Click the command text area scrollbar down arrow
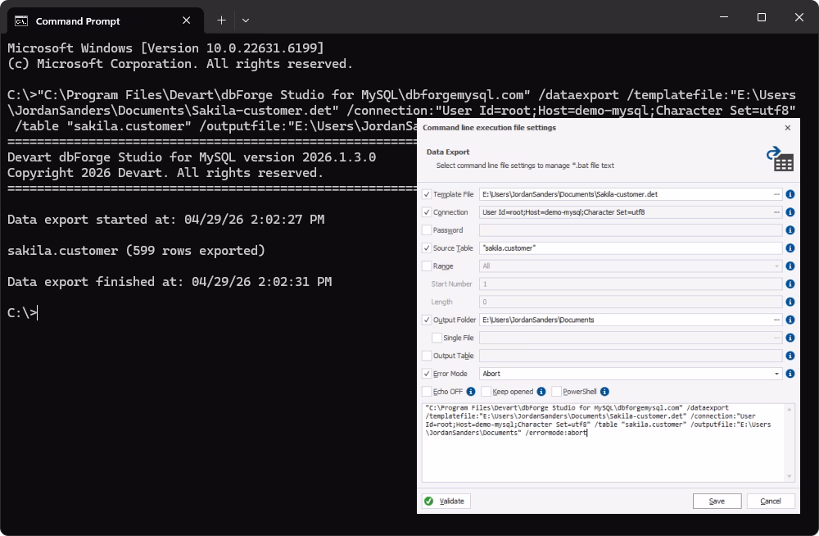This screenshot has height=536, width=819. [790, 476]
